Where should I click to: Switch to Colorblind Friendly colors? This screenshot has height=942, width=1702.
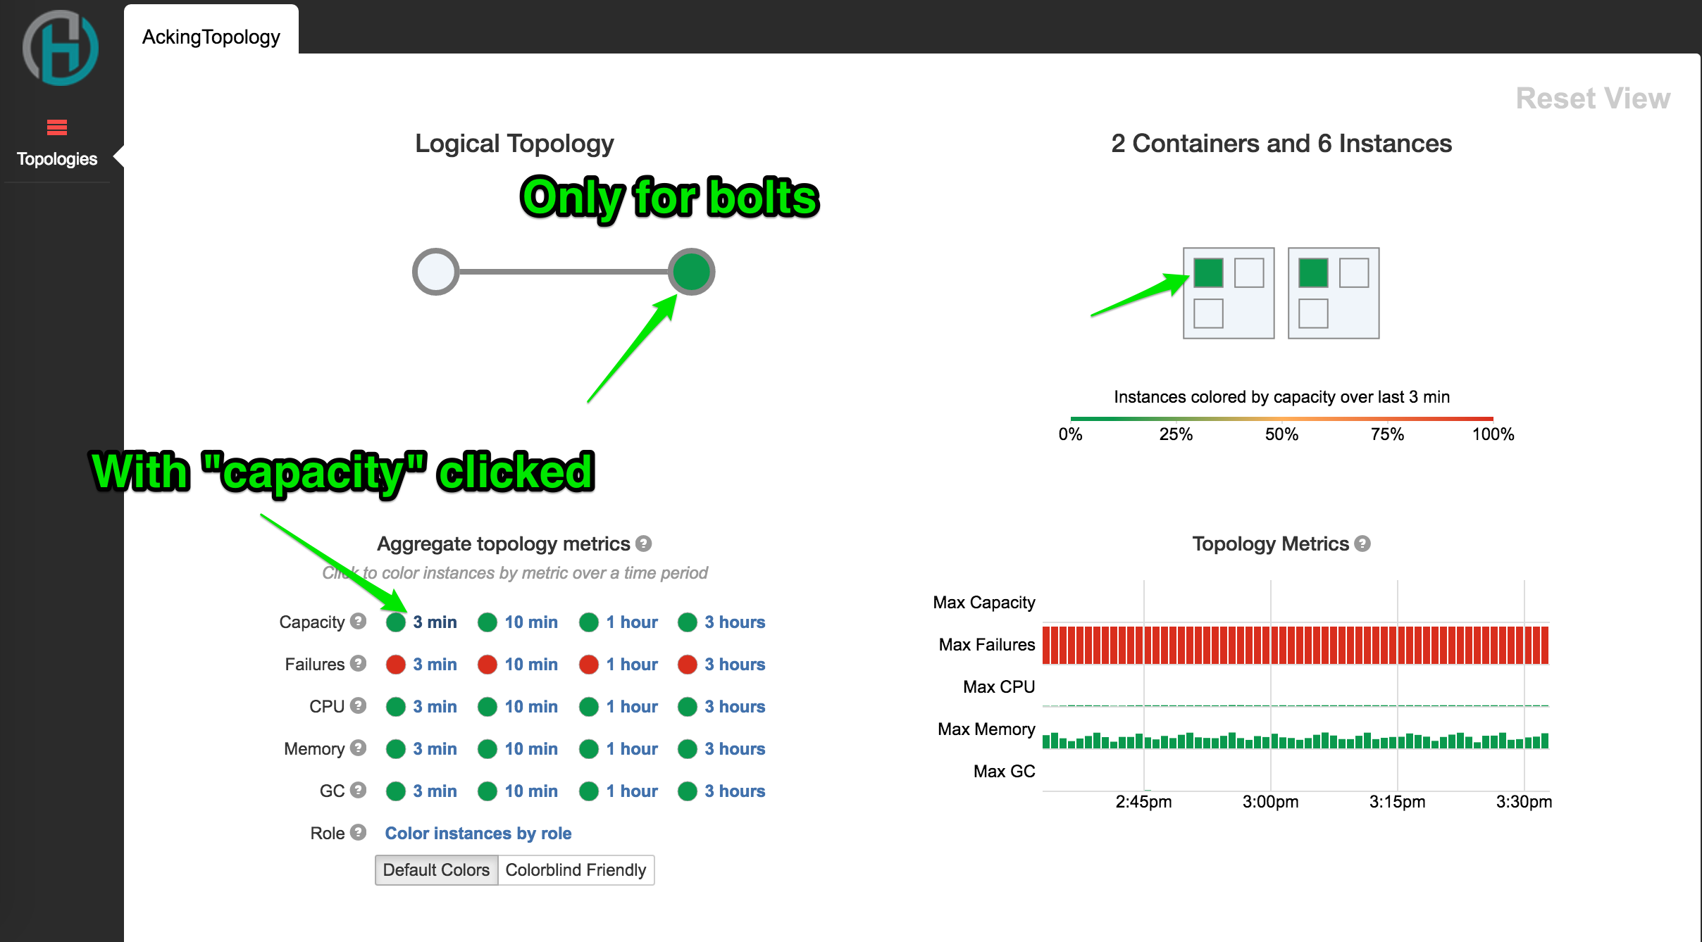click(576, 870)
